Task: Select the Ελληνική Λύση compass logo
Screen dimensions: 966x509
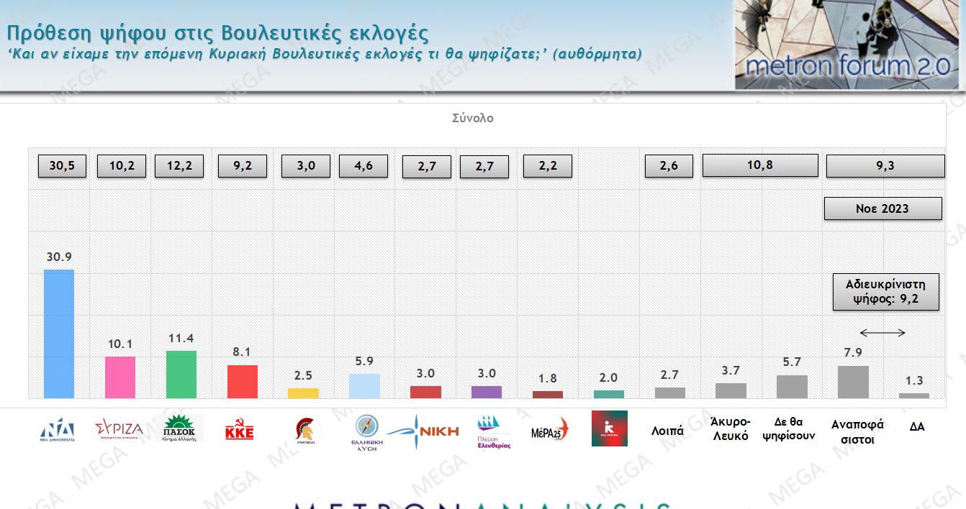Action: pyautogui.click(x=366, y=430)
